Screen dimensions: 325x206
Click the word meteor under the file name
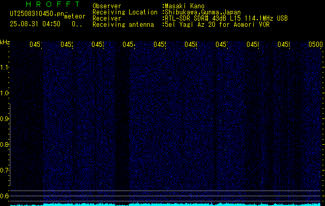(75, 16)
